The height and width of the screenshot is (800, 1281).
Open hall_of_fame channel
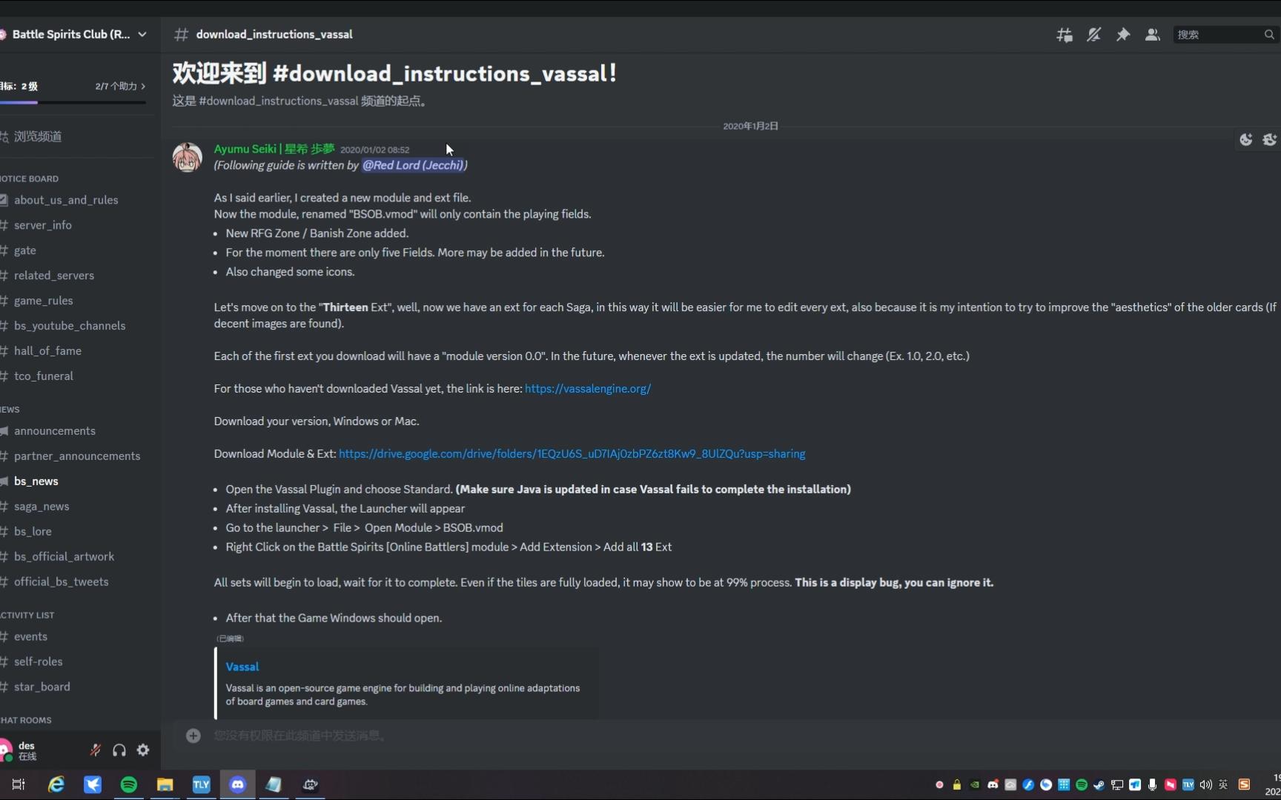click(x=47, y=351)
